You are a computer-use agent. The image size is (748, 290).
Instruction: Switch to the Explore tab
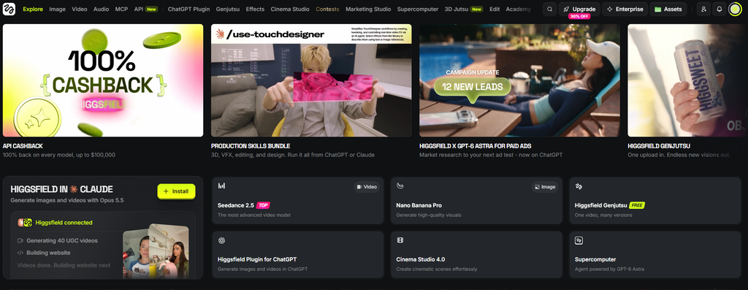tap(33, 9)
